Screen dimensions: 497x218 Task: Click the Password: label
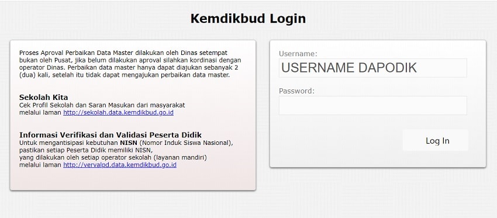[x=296, y=91]
